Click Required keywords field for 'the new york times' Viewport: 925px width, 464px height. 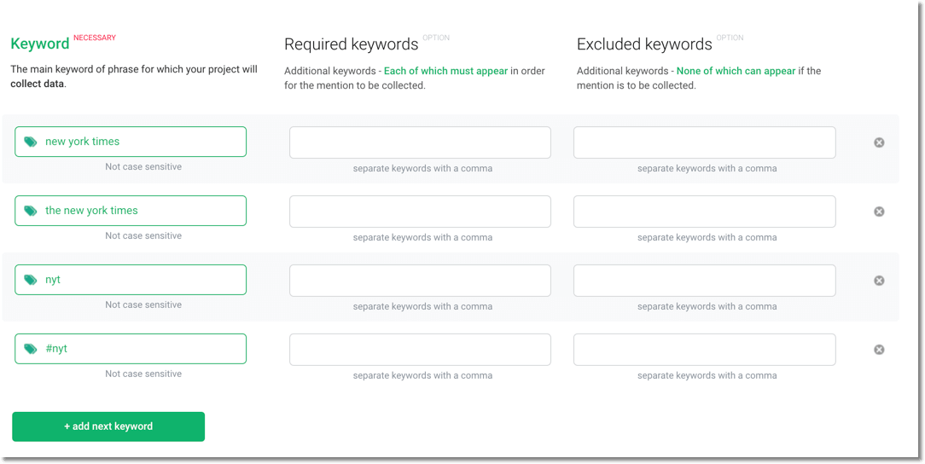[420, 211]
